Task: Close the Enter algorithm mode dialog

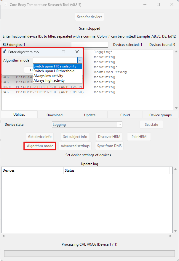Action: (x=77, y=52)
